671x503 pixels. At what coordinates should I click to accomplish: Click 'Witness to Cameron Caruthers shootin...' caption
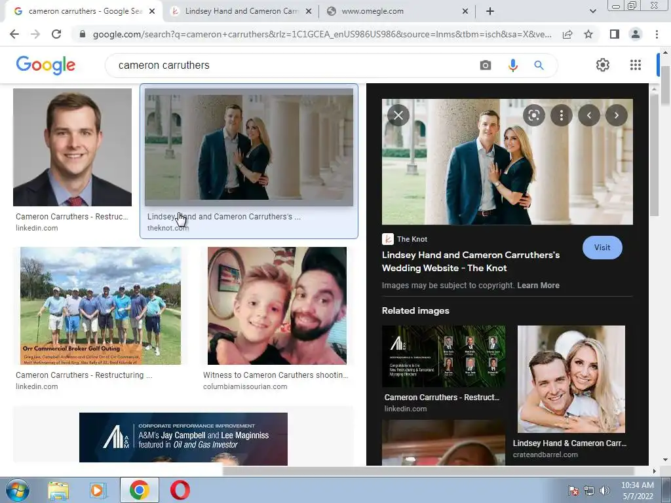point(276,375)
